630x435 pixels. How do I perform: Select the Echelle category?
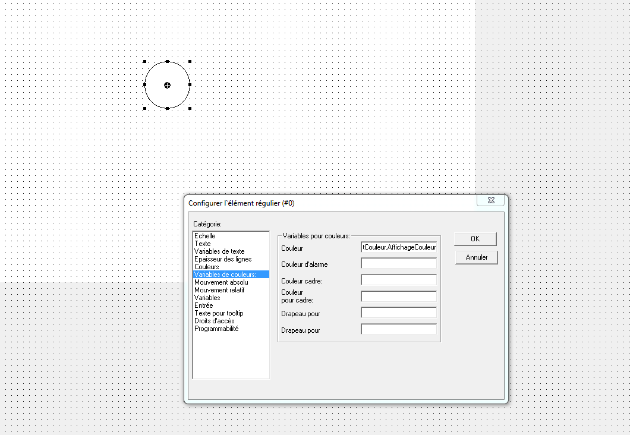pos(205,236)
